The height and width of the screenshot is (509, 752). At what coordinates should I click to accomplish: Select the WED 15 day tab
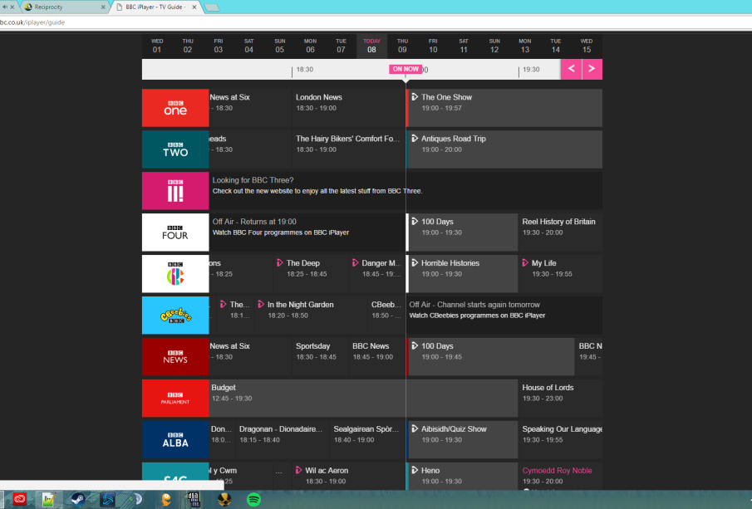click(587, 46)
